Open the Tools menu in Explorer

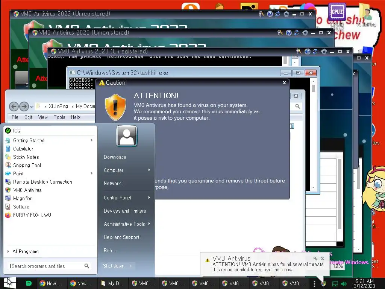pos(60,117)
